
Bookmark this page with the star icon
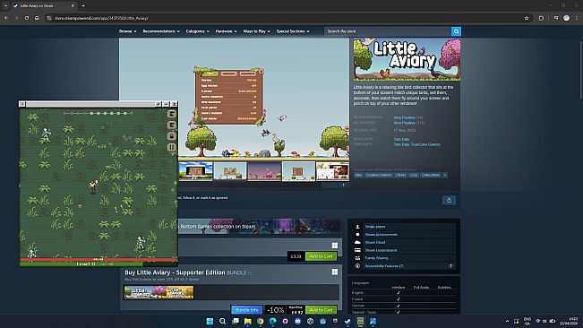click(527, 18)
